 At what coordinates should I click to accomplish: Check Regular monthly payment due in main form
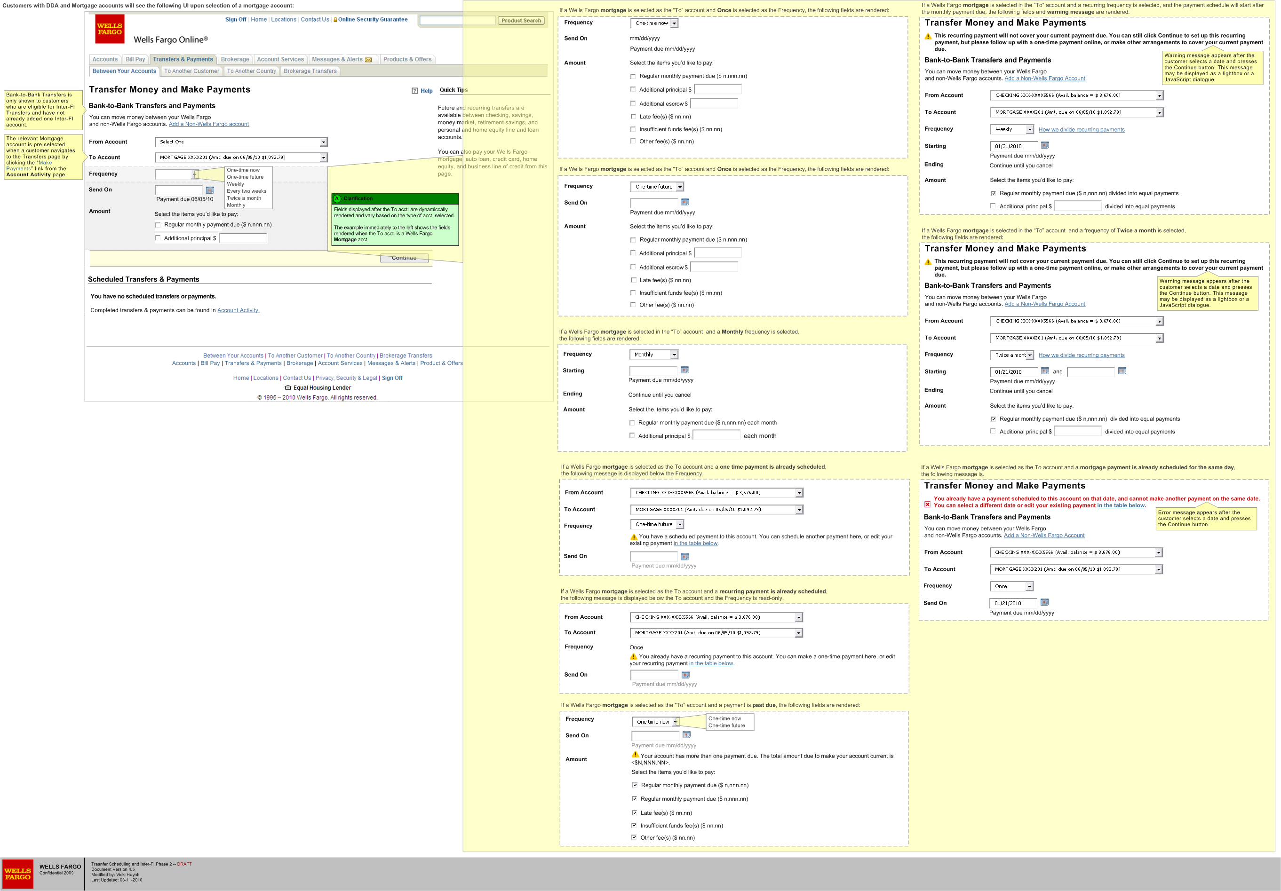(x=158, y=225)
